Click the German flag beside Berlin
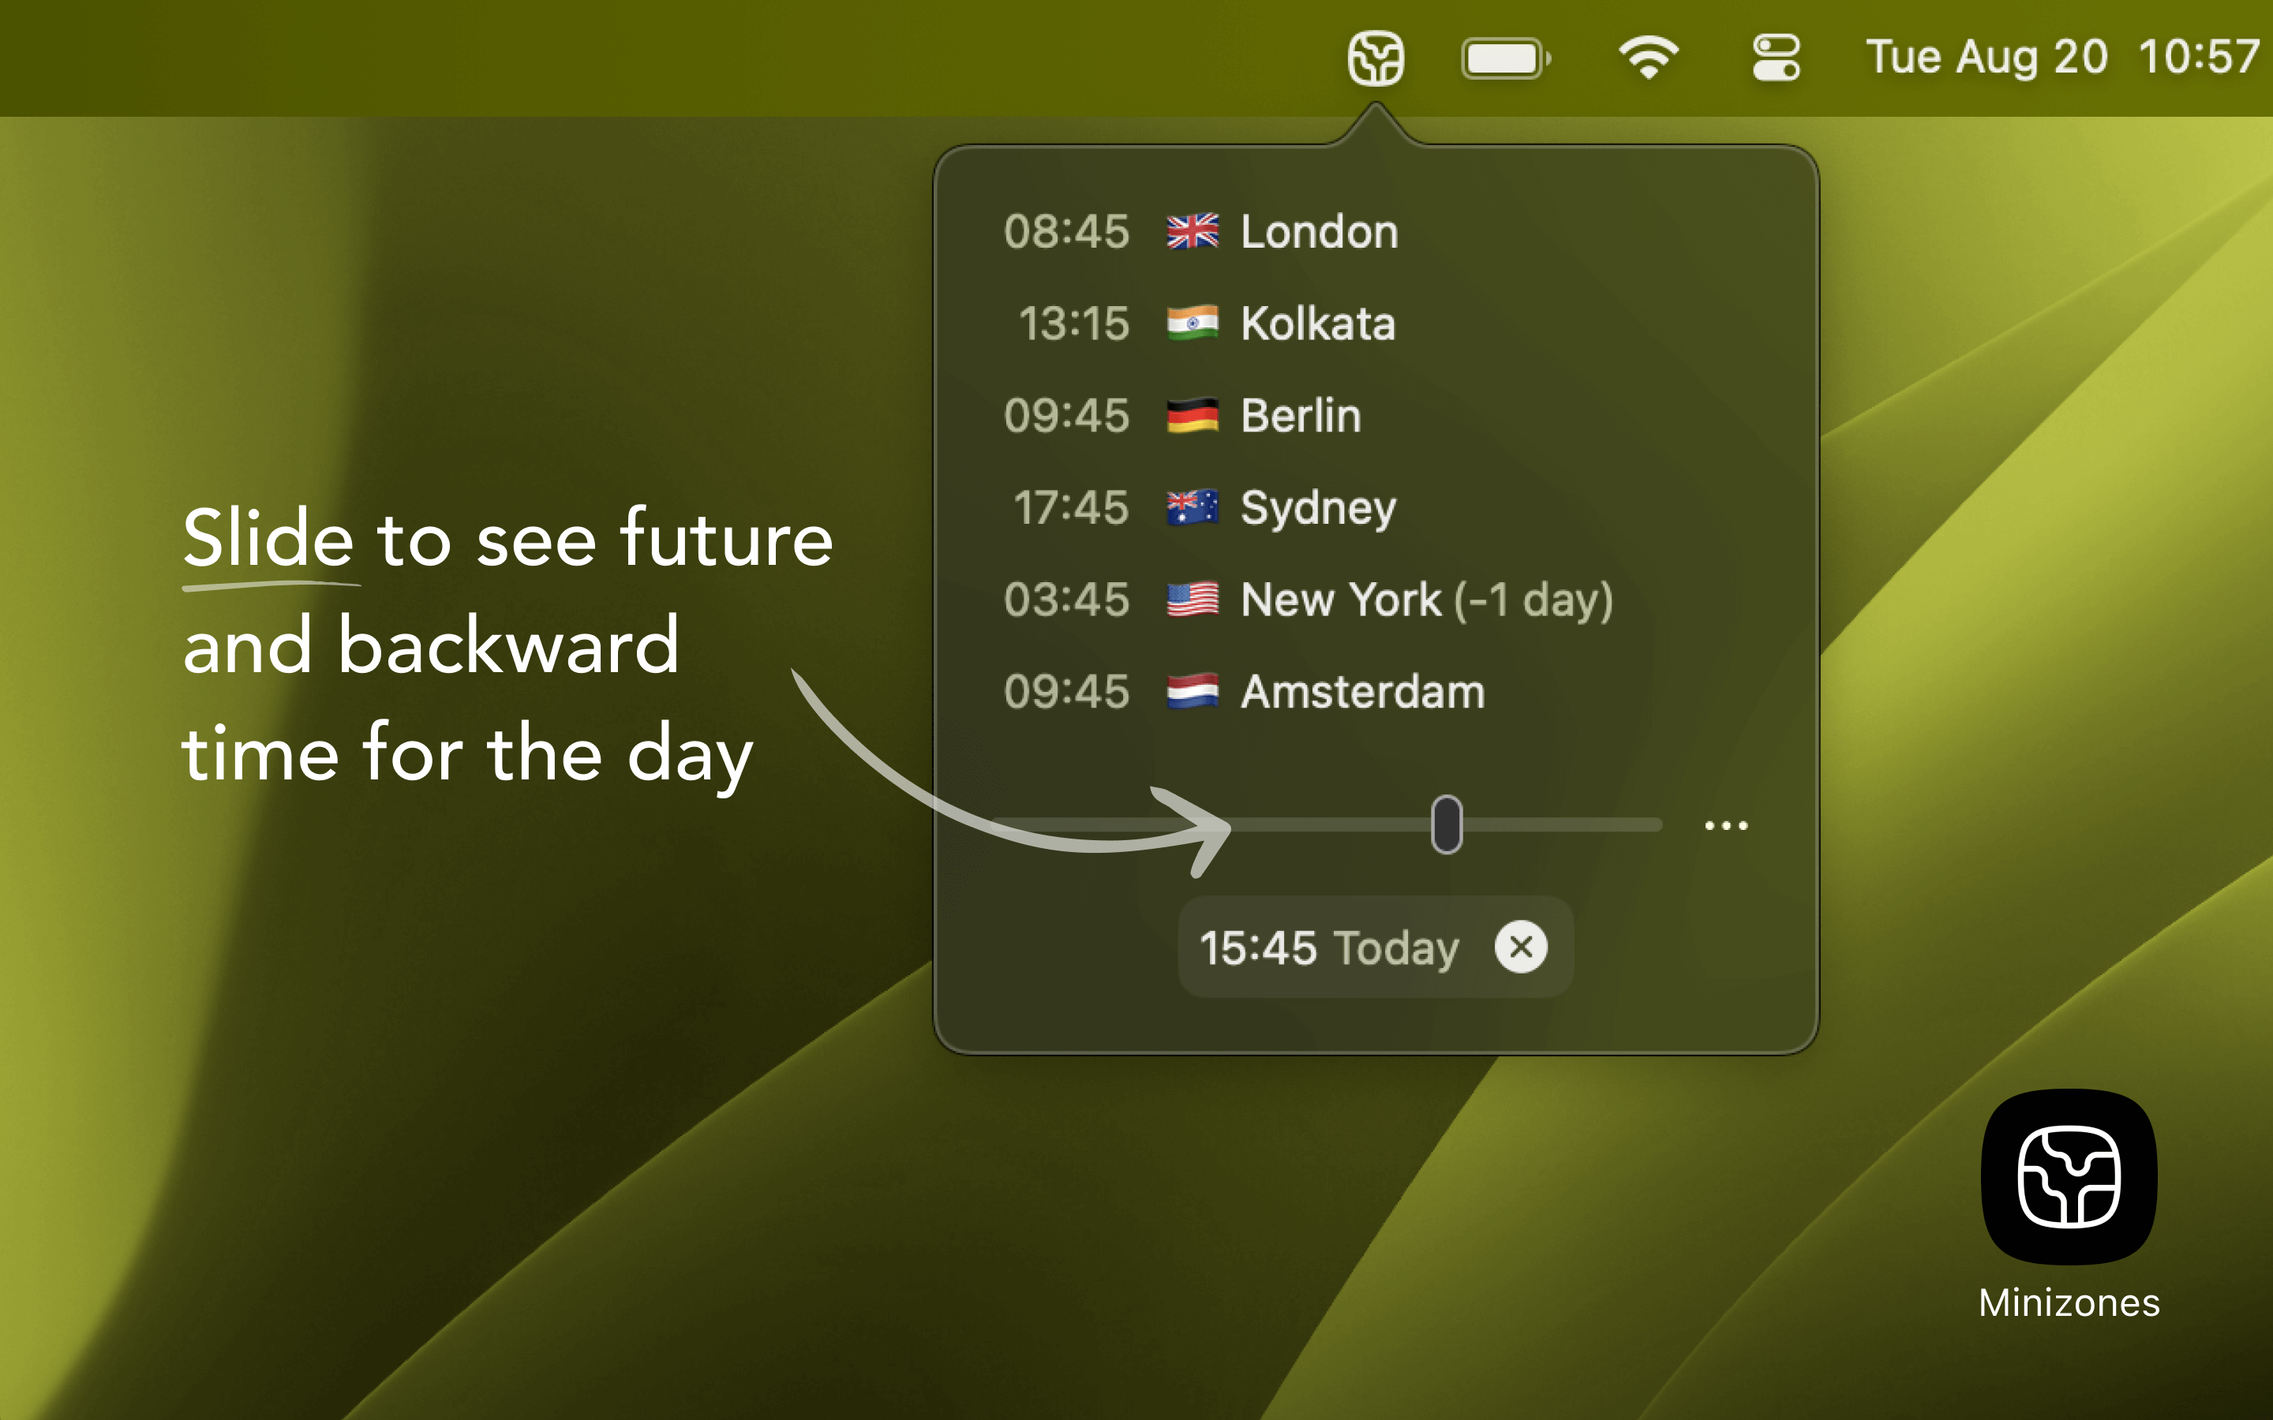Image resolution: width=2273 pixels, height=1420 pixels. click(x=1192, y=415)
